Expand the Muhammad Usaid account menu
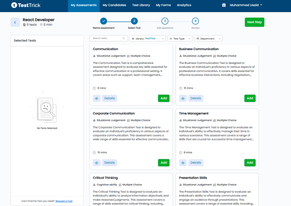This screenshot has height=206, width=291. (246, 5)
